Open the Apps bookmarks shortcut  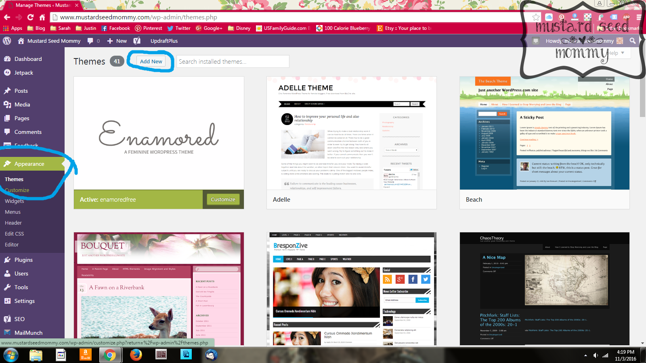coord(13,28)
